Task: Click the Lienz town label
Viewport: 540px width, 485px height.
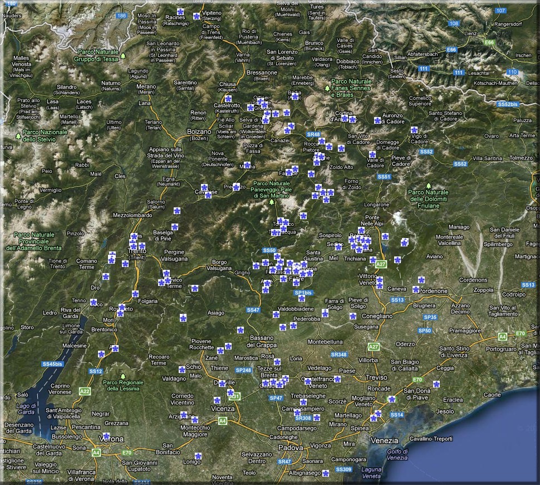Action: (x=470, y=33)
